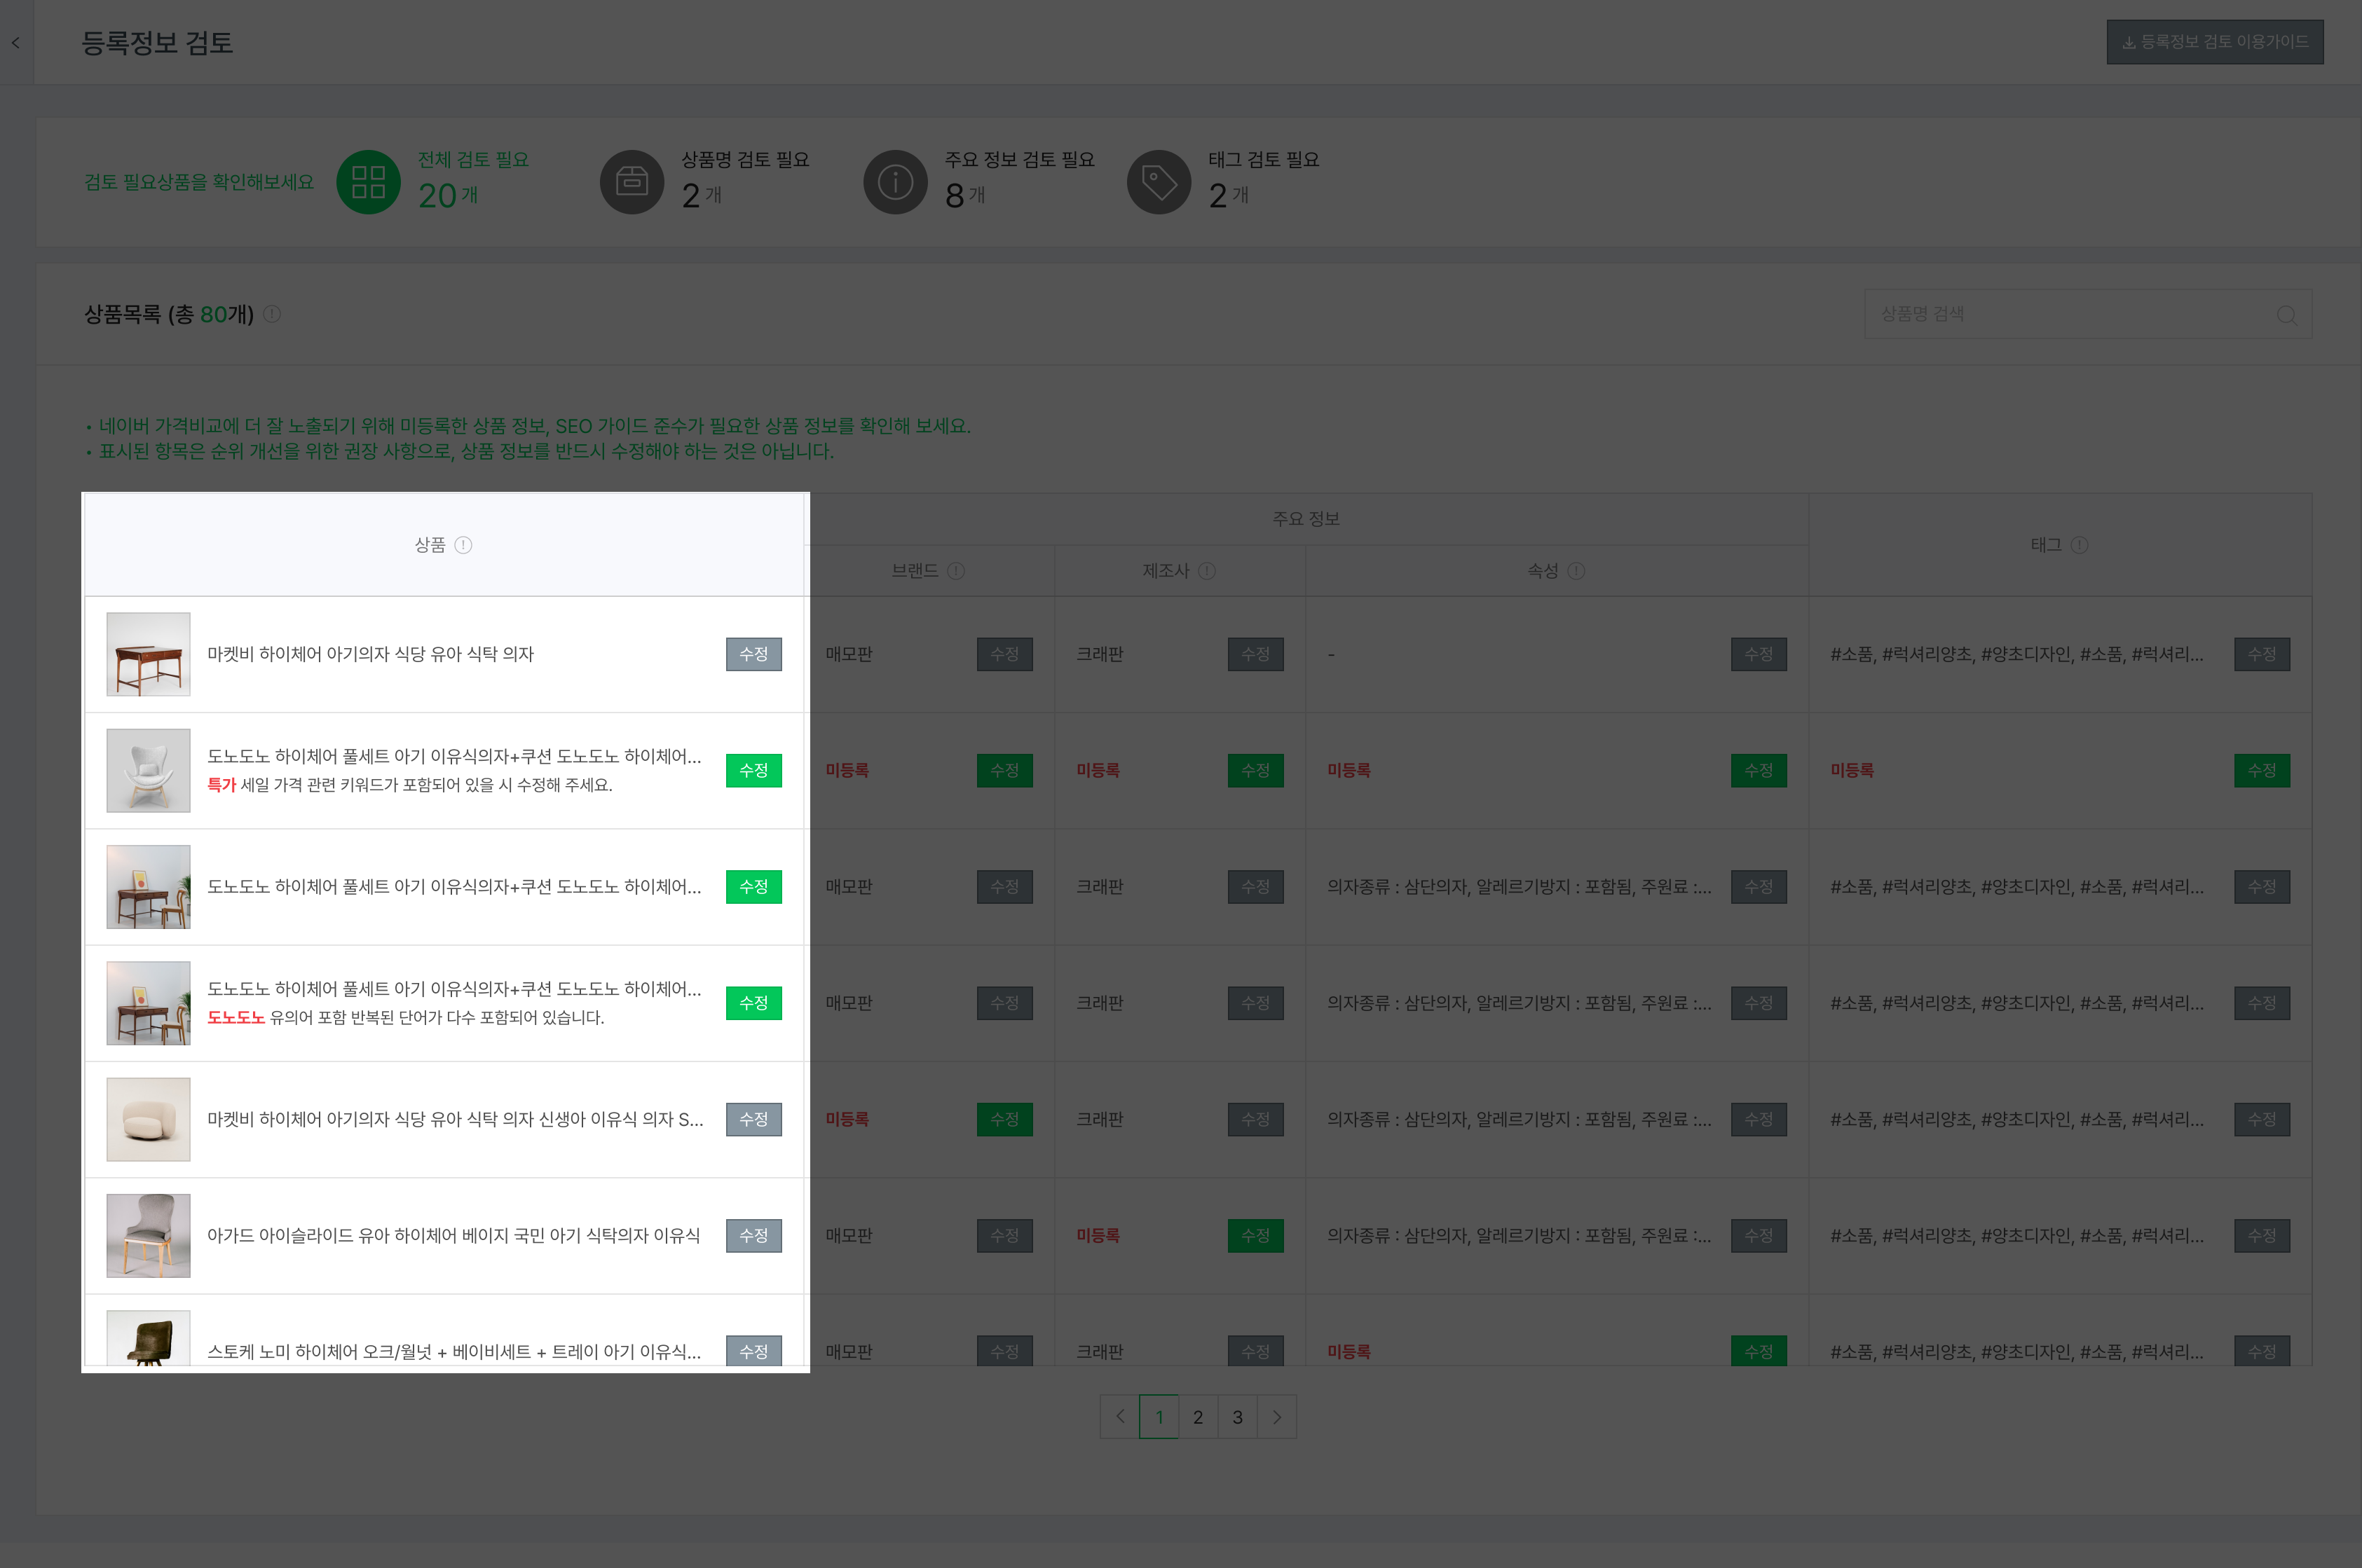Select the 전체 검토 필요 grid icon
The image size is (2362, 1568).
[368, 182]
